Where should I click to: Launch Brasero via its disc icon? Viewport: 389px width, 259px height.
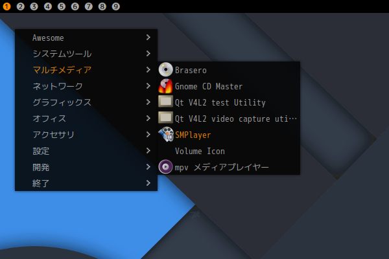tap(165, 70)
